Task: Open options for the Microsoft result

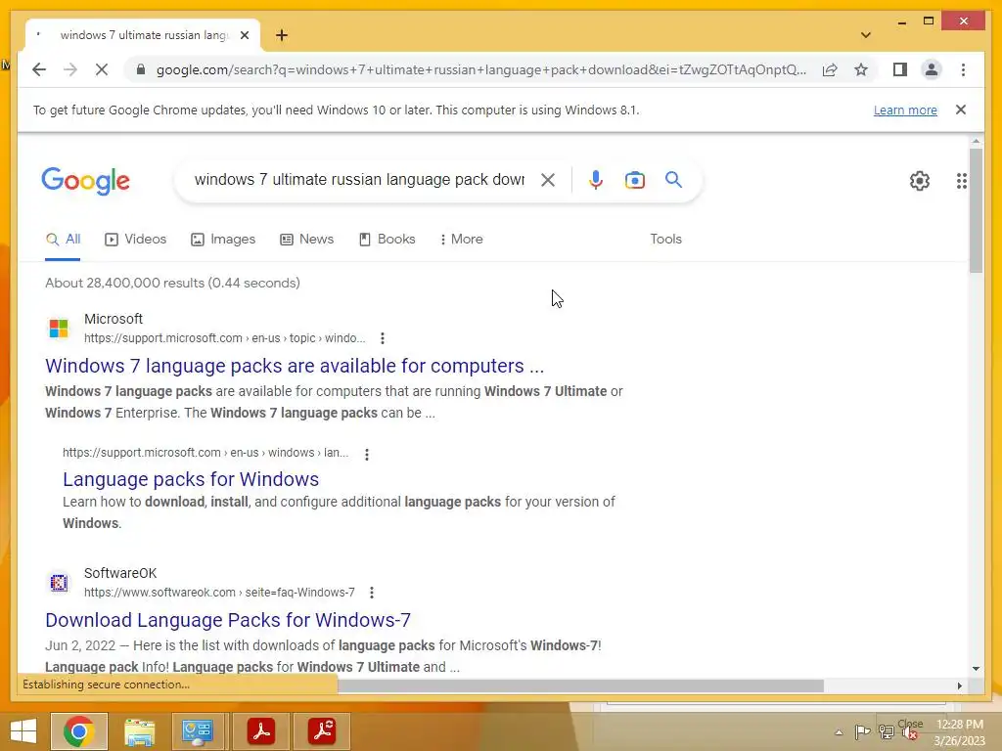Action: pos(383,338)
